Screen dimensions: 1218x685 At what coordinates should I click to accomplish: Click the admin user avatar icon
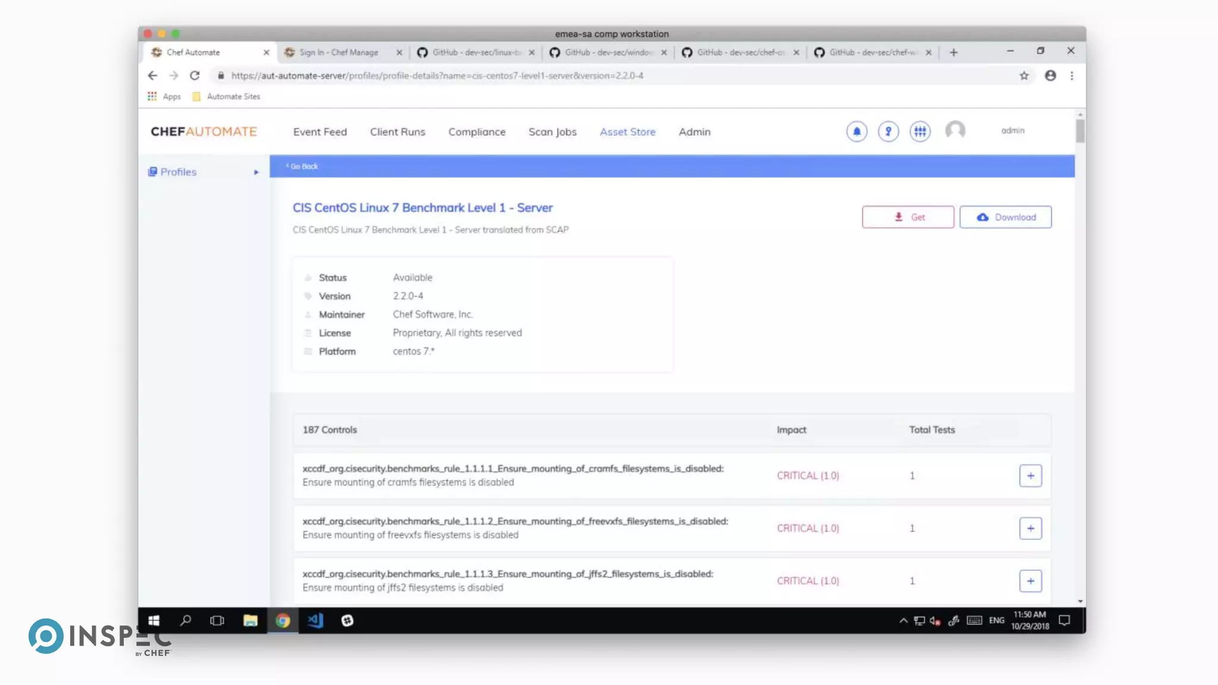coord(955,130)
